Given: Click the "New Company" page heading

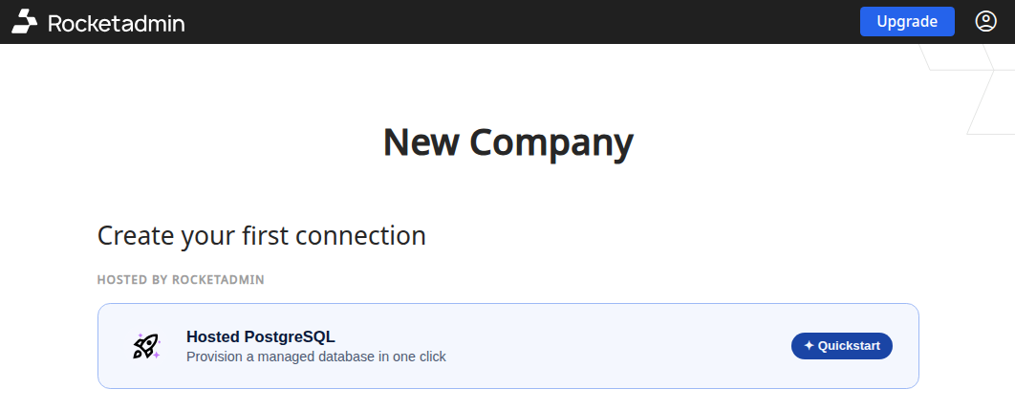Looking at the screenshot, I should [x=507, y=142].
